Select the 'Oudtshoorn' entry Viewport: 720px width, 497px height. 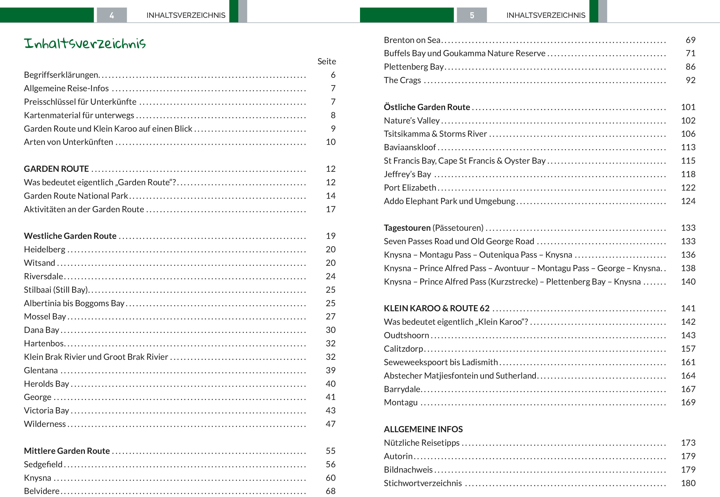coord(406,335)
